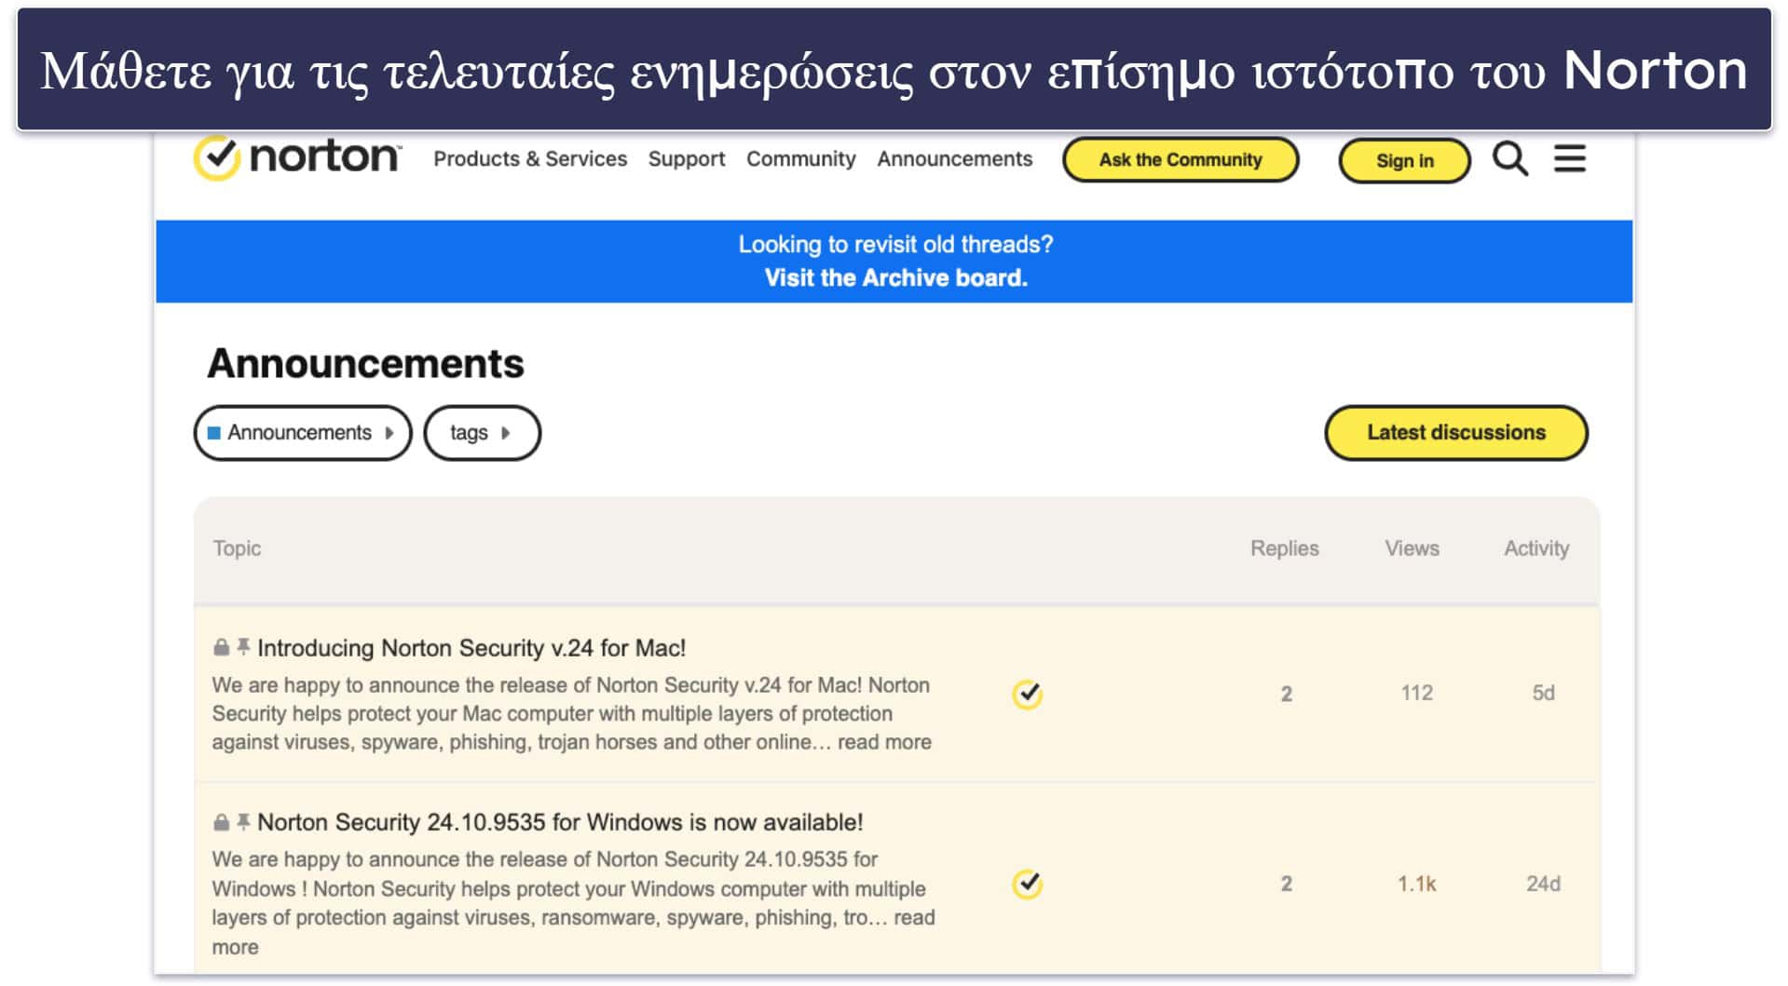The height and width of the screenshot is (986, 1788).
Task: Click lock icon on Norton Security 24.10.9535 topic
Action: tap(221, 822)
